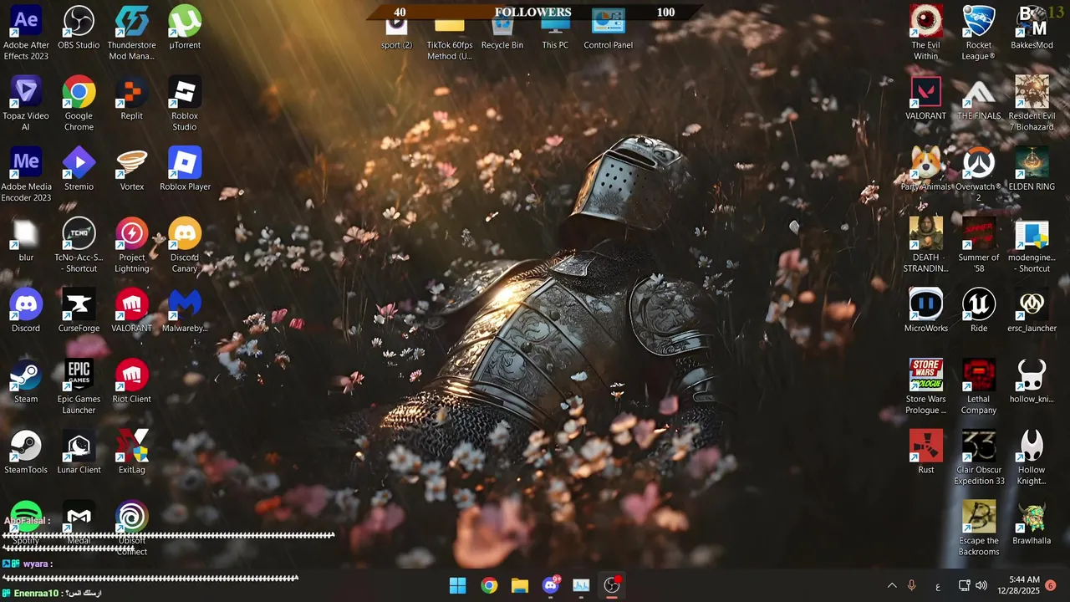Select the BakkesMod desktop icon
Screen dimensions: 1070x602
[1032, 28]
